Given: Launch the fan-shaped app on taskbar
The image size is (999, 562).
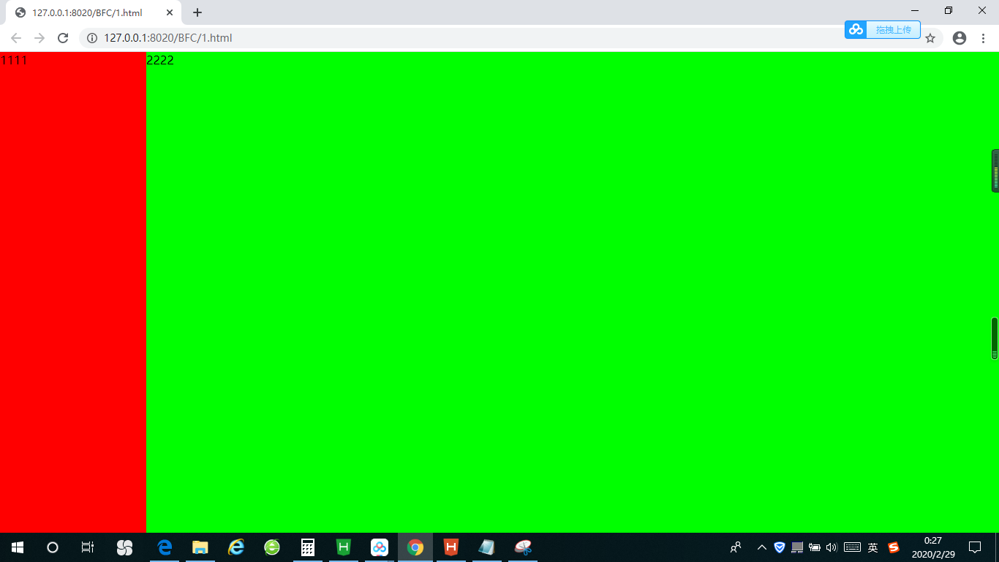Looking at the screenshot, I should [x=124, y=547].
